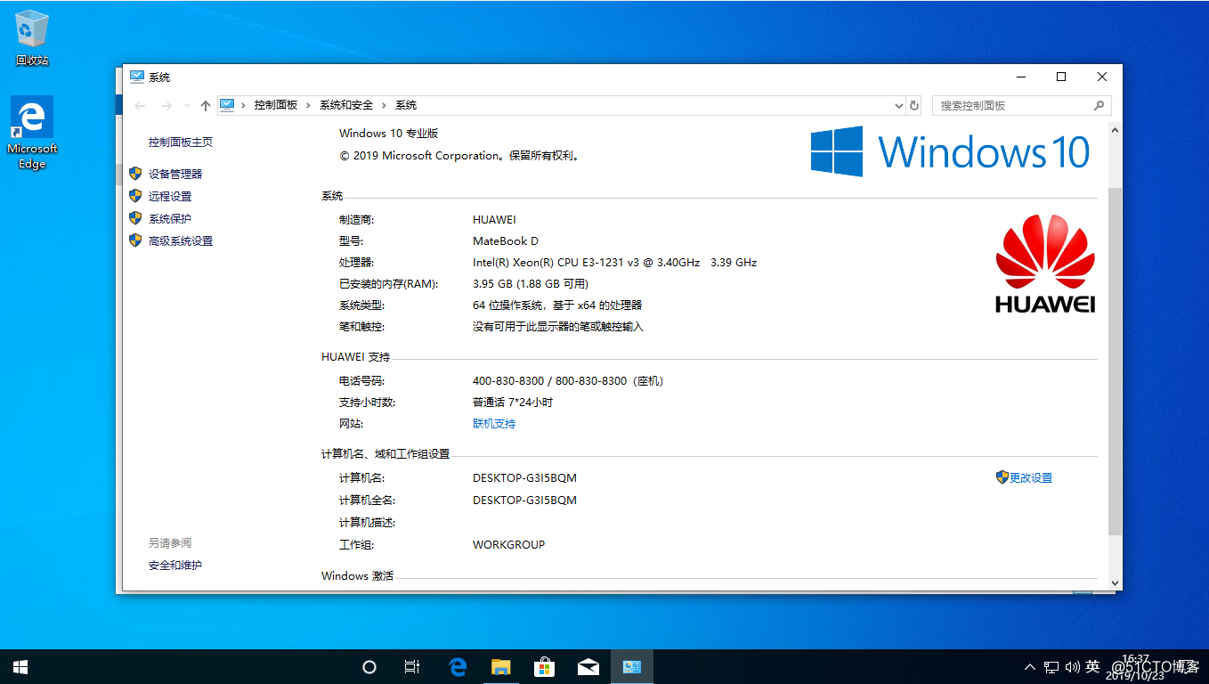Open 控制面板主页 link
Image resolution: width=1209 pixels, height=684 pixels.
pyautogui.click(x=181, y=142)
